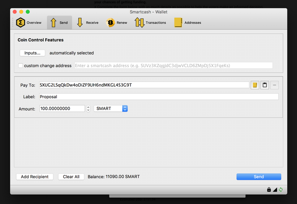Click the Coin Control Features heading
Viewport: 297px width, 204px height.
[41, 40]
